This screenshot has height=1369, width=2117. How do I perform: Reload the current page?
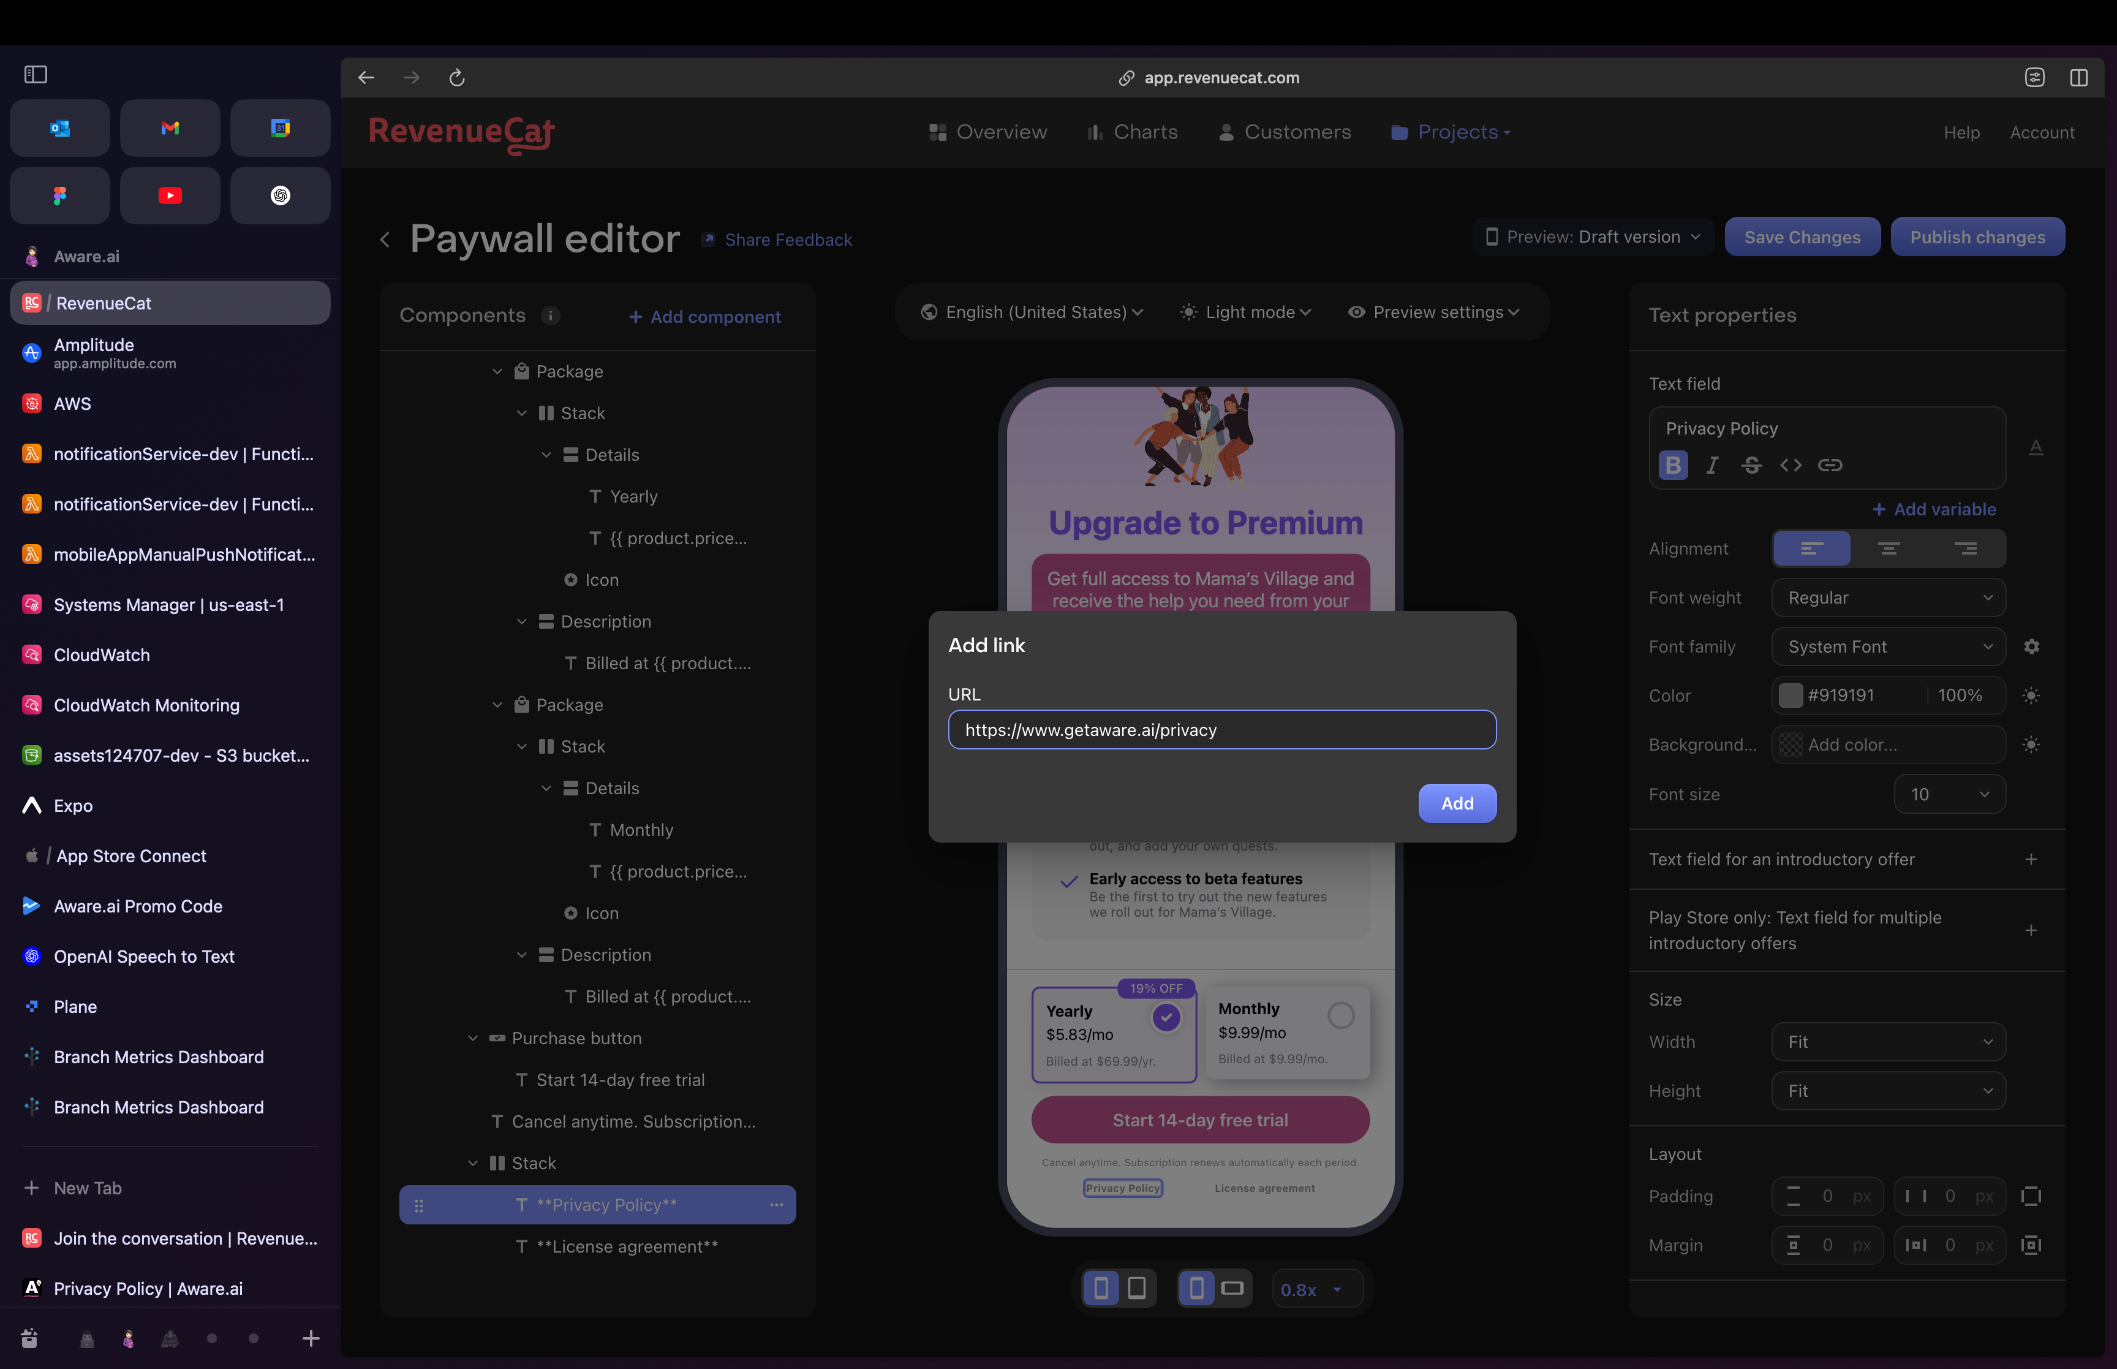(456, 77)
